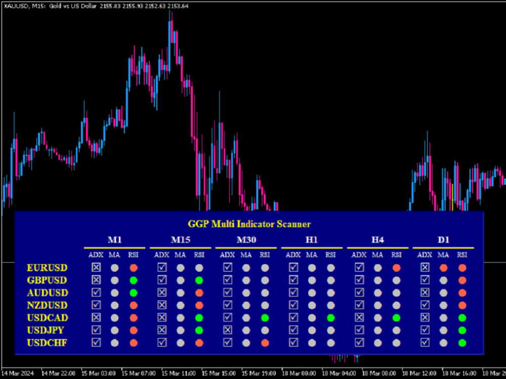The height and width of the screenshot is (379, 506).
Task: Click GBPUSD RSI dot under D1
Action: [x=462, y=280]
